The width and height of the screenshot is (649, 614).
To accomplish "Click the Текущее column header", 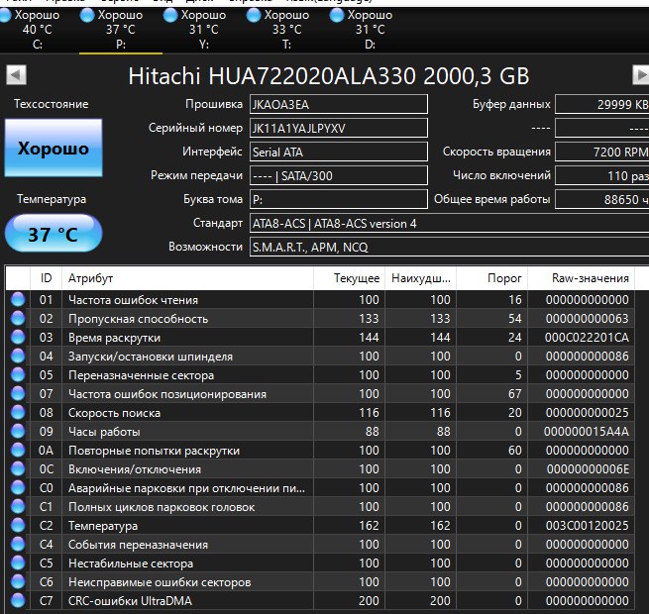I will coord(350,278).
